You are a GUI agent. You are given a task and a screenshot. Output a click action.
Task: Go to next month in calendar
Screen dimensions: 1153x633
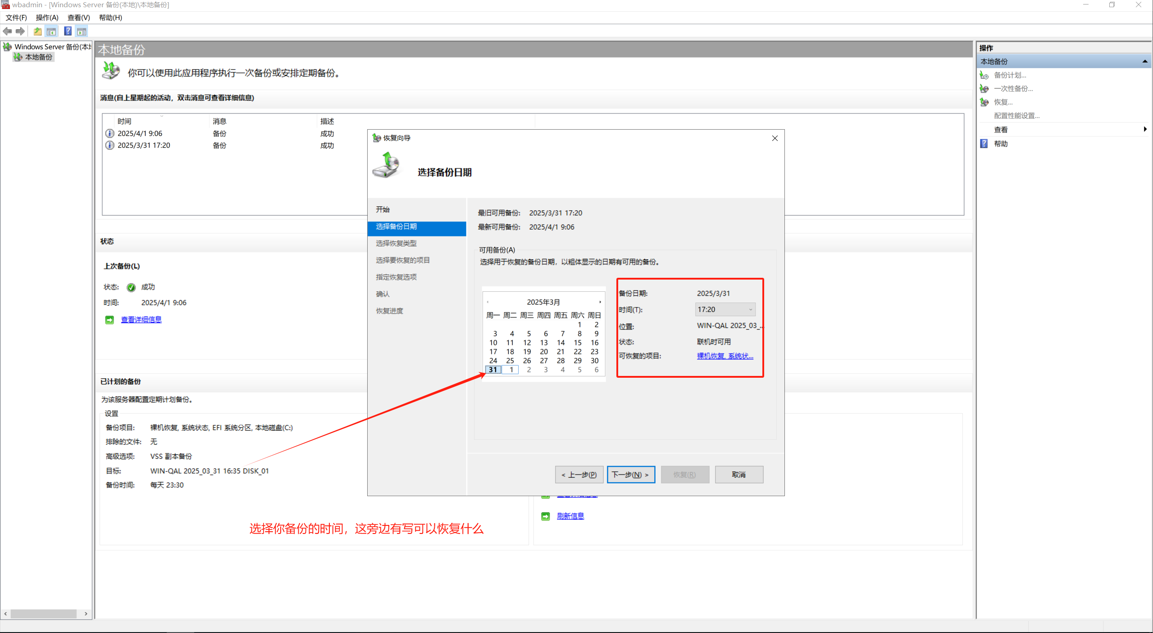(600, 302)
